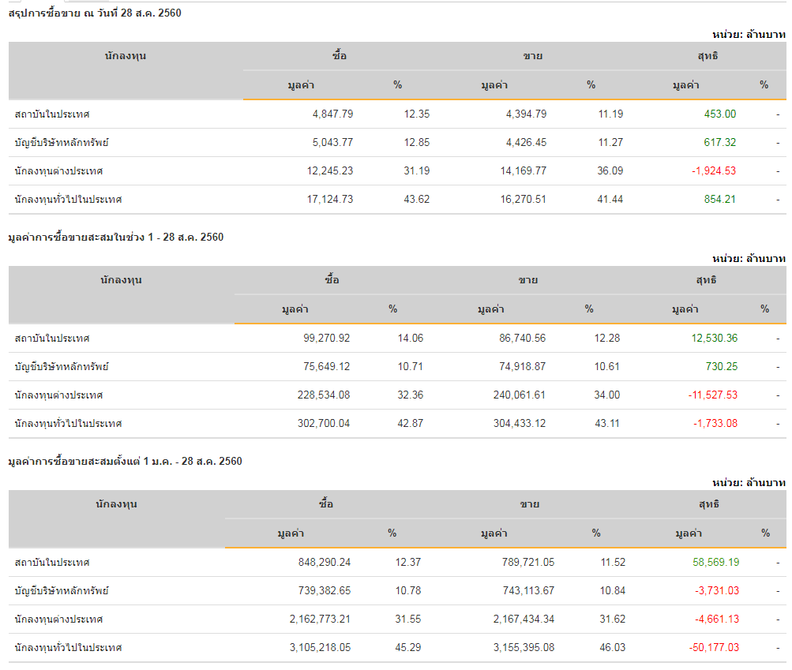
Task: Select the sell value 304,433.12
Action: tap(512, 423)
